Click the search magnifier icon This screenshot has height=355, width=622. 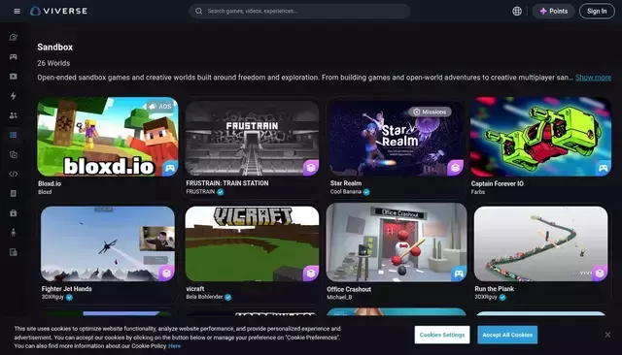coord(198,11)
